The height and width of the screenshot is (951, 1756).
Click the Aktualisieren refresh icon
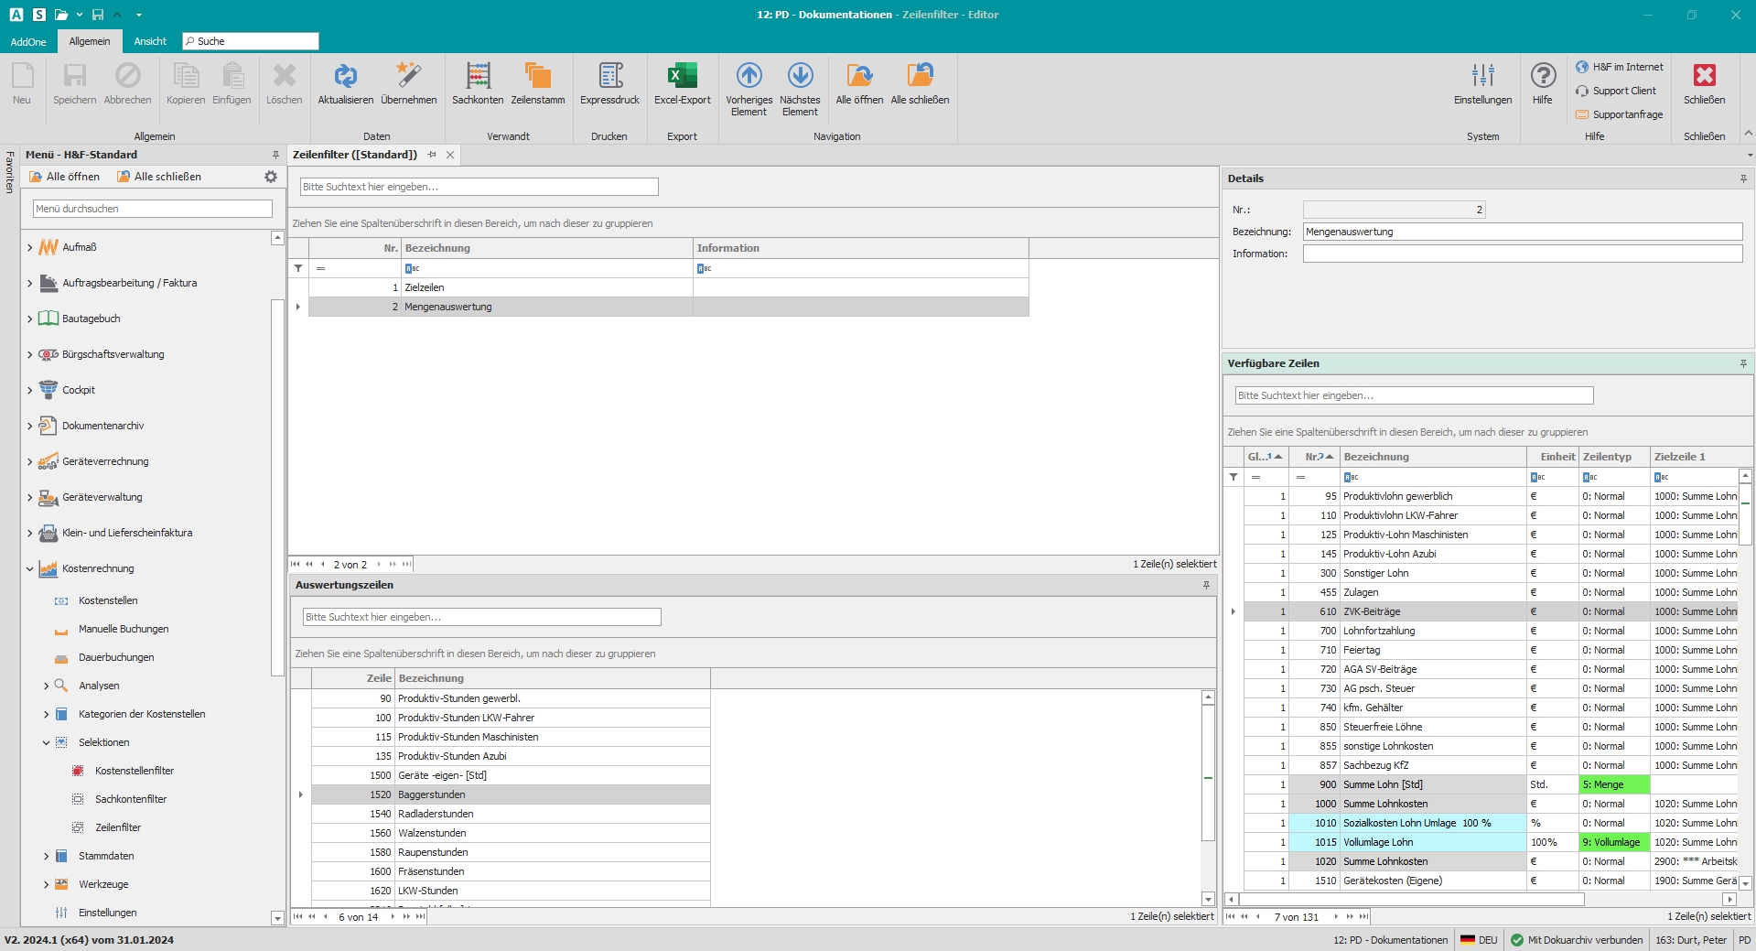(x=345, y=77)
